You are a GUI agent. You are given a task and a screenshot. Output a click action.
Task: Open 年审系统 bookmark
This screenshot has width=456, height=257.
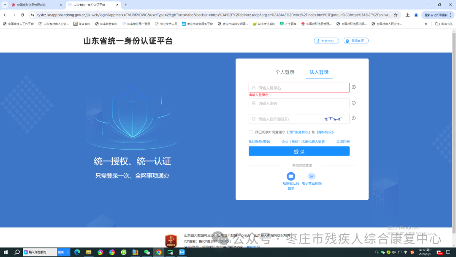click(x=82, y=24)
